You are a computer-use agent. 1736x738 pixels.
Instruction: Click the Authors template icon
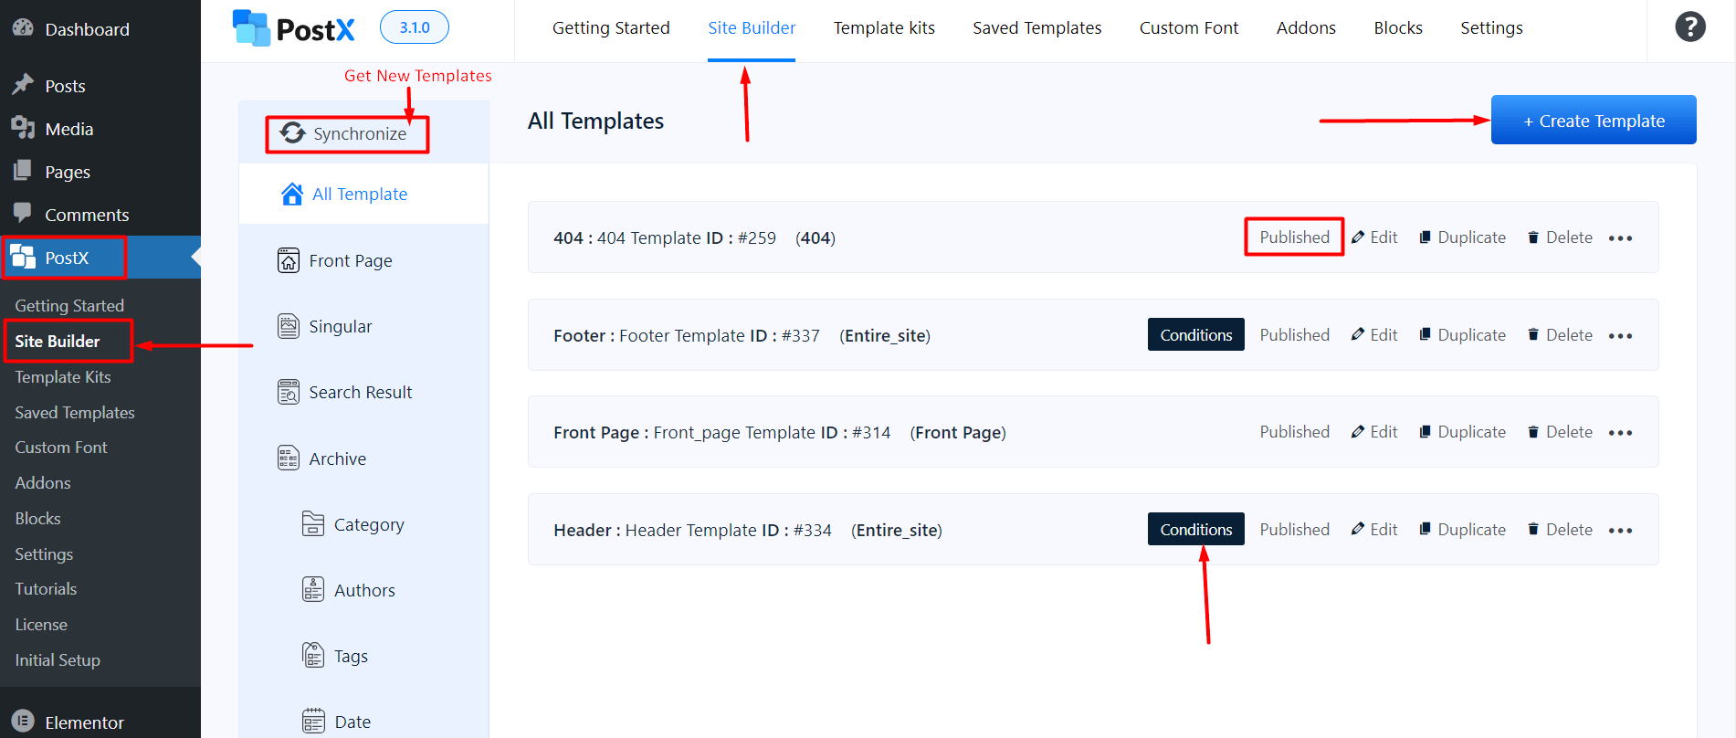click(313, 589)
